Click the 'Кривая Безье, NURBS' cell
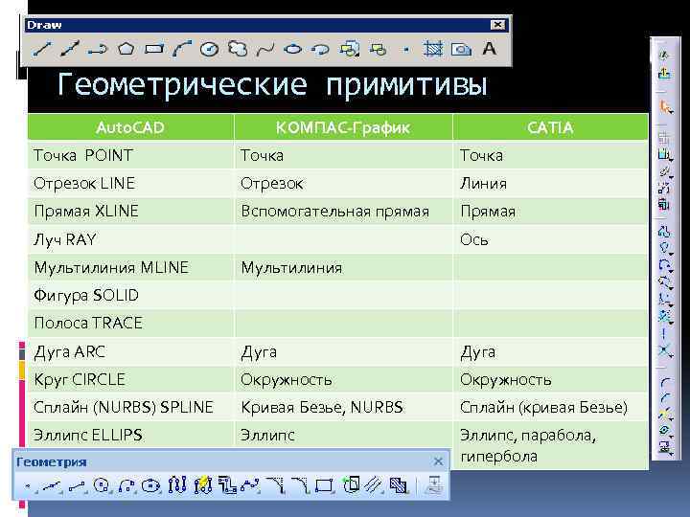 (343, 407)
